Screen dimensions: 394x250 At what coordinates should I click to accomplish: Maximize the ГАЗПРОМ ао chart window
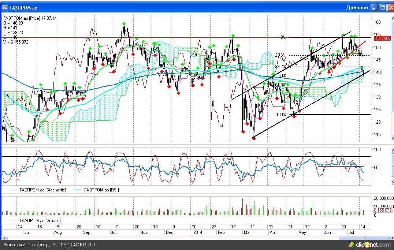click(x=382, y=7)
